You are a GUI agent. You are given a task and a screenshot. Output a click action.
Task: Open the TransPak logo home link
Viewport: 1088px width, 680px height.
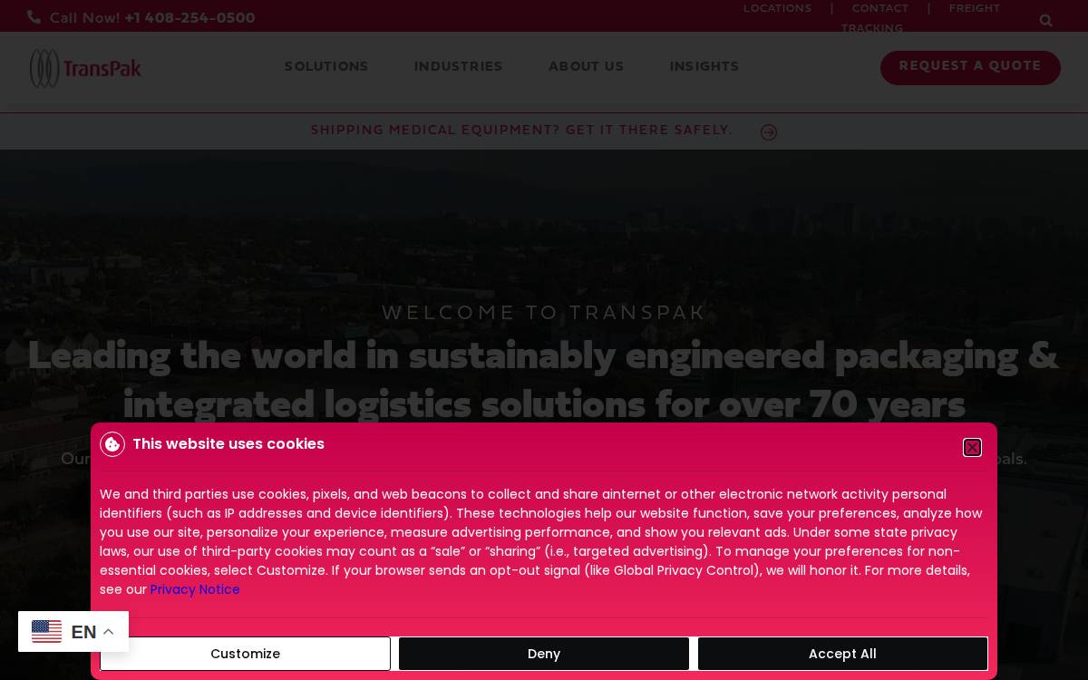point(85,68)
